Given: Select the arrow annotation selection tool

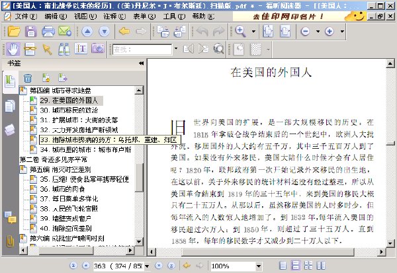Looking at the screenshot, I should click(47, 49).
